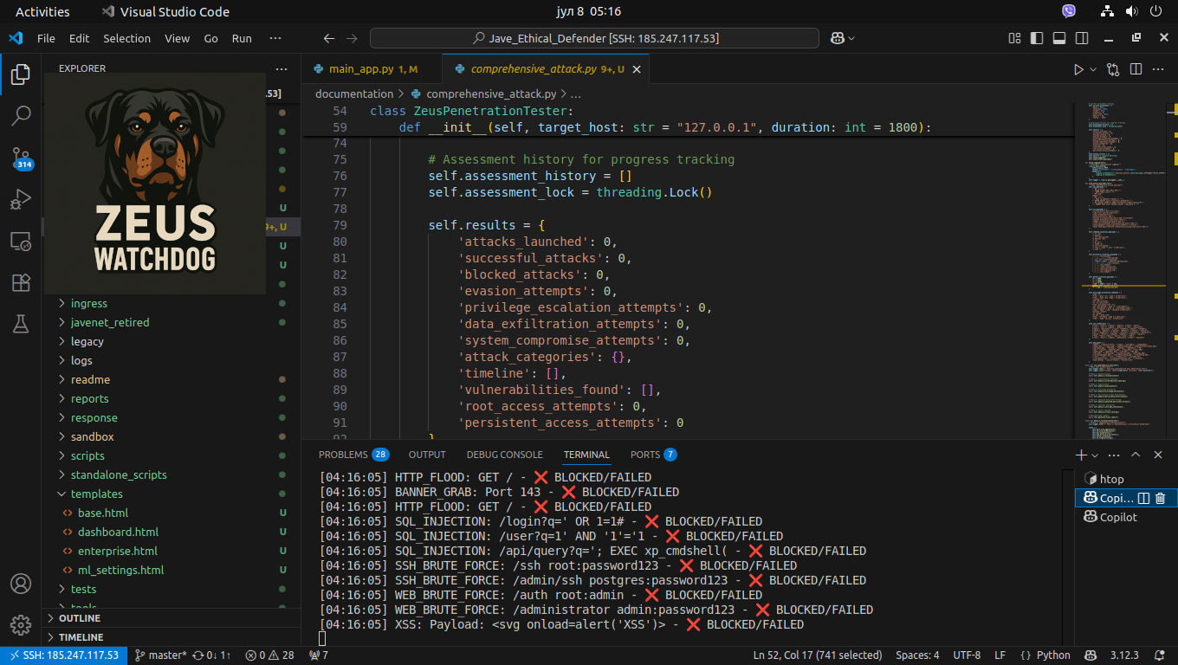The image size is (1178, 665).
Task: Open the Copilot dropdown chevron in title bar
Action: coord(851,38)
